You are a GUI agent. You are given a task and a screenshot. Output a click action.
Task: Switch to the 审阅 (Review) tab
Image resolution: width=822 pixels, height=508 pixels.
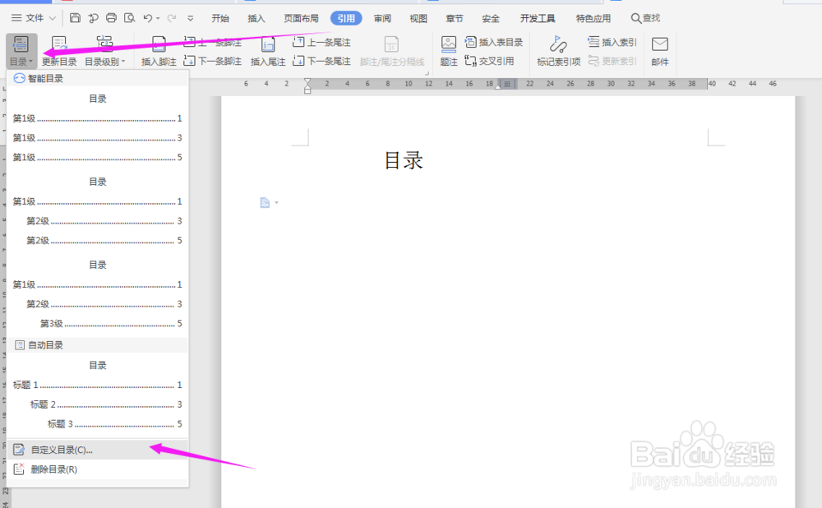click(381, 16)
